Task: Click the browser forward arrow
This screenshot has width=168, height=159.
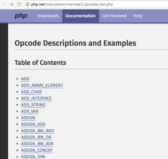Action: pyautogui.click(x=11, y=4)
